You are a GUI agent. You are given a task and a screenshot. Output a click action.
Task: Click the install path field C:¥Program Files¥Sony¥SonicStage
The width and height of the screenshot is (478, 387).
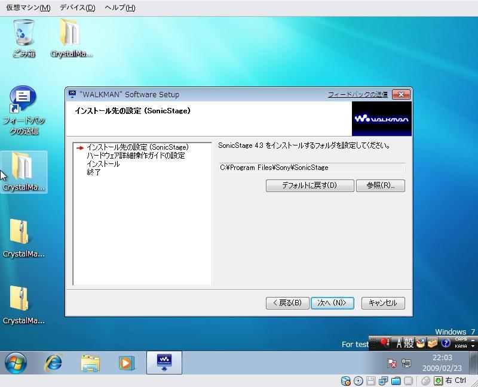coord(312,168)
